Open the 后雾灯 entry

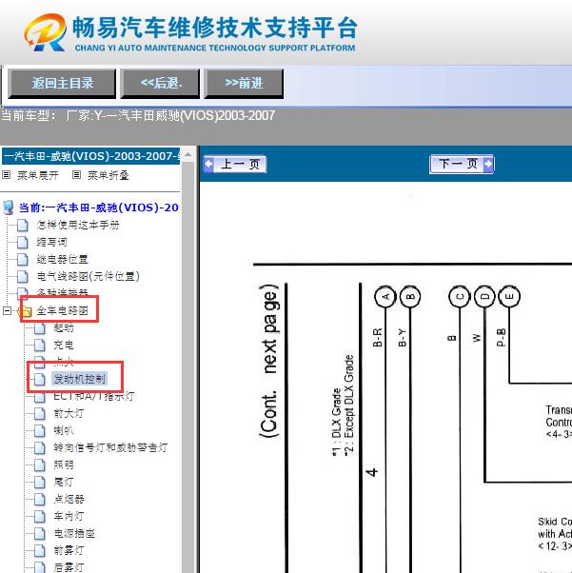pos(69,567)
